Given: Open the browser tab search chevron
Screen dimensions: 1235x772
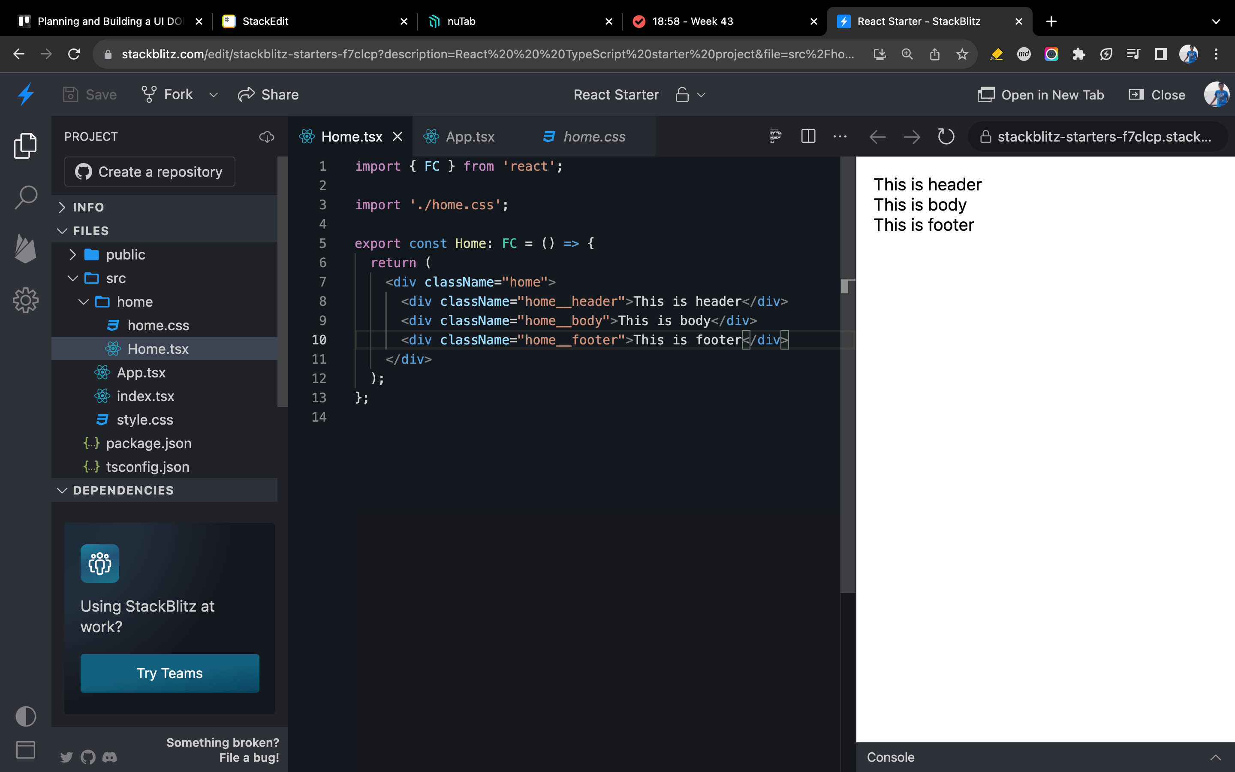Looking at the screenshot, I should point(1216,21).
